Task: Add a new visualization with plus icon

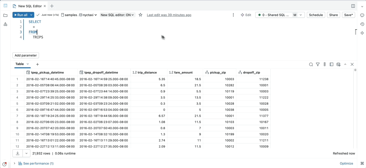Action: point(37,64)
